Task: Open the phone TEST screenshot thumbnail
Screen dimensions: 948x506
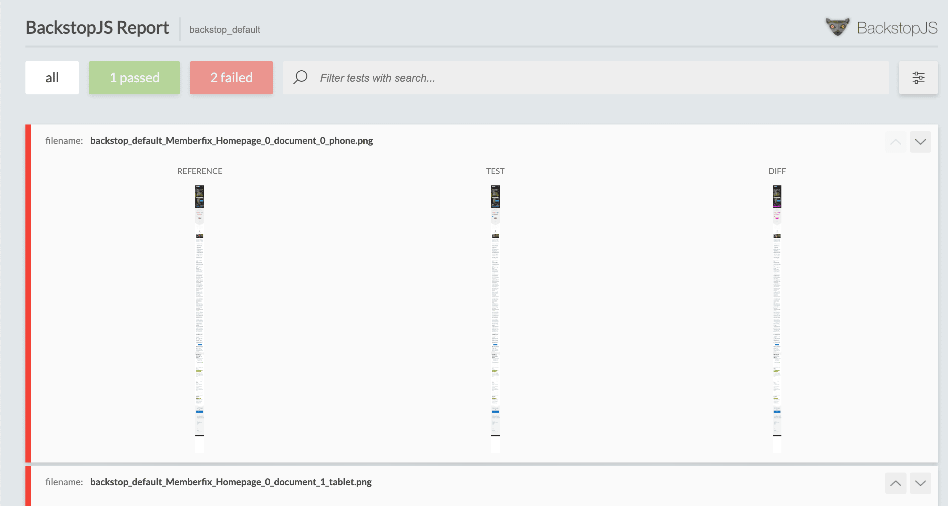Action: 495,319
